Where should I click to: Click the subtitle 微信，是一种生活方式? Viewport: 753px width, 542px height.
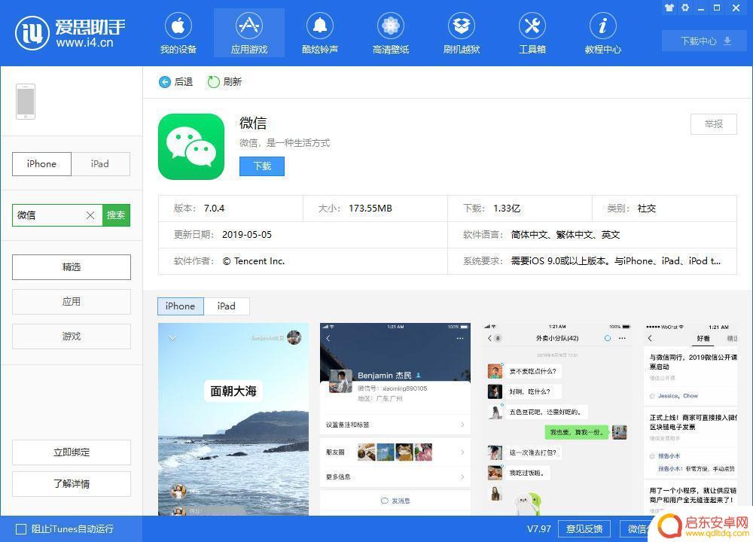[285, 143]
